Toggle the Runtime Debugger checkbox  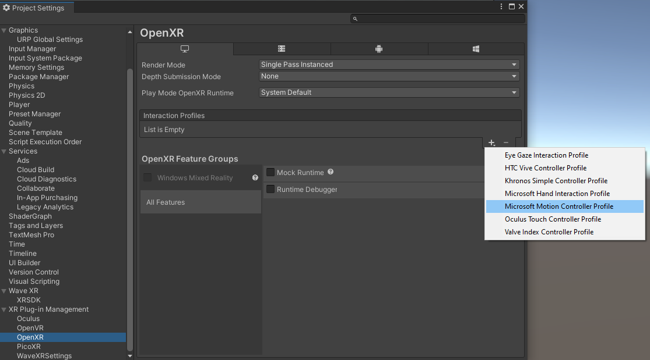coord(270,189)
